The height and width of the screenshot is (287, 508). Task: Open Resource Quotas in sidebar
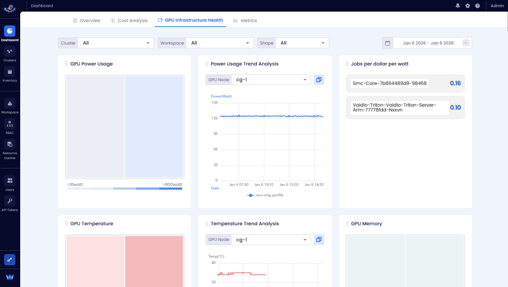click(x=10, y=144)
